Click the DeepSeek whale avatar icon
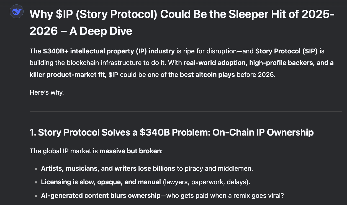 [16, 12]
